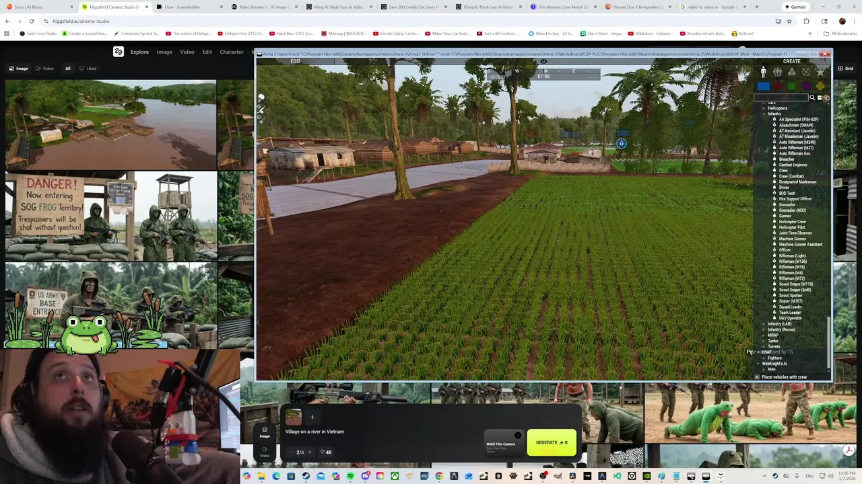Screen dimensions: 862x484
Task: Choose the red OPFOR side swatch
Action: 778,86
